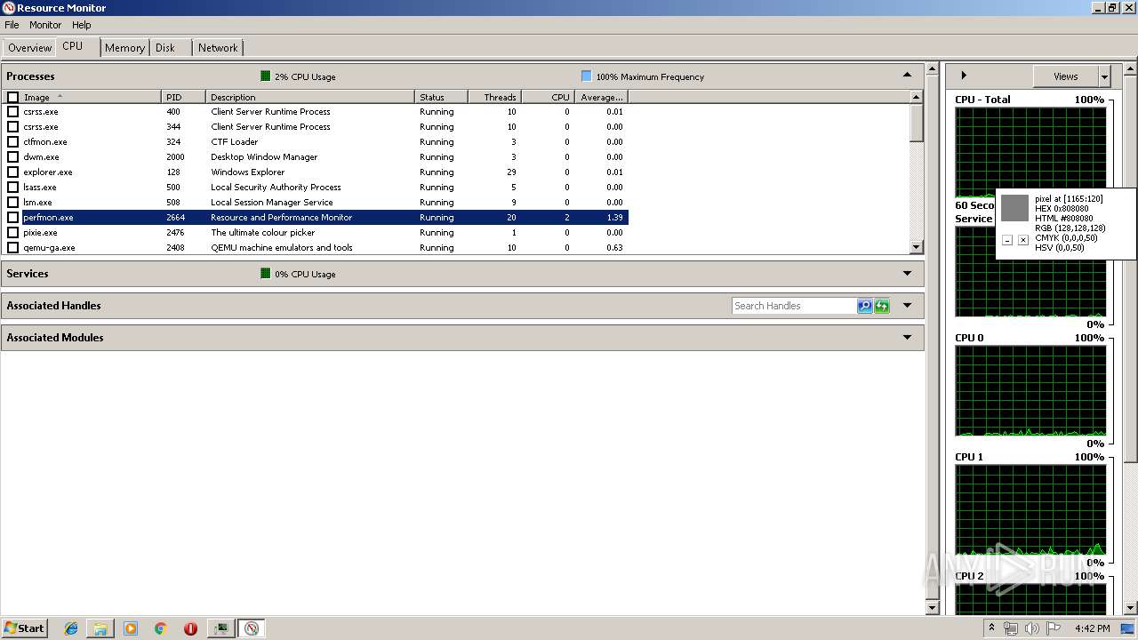Click the Show desktop button

tap(1128, 628)
